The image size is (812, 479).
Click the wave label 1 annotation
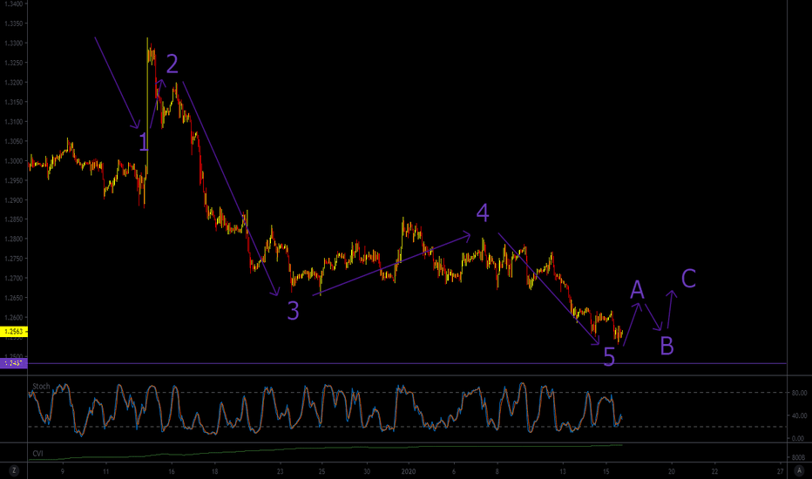(144, 142)
